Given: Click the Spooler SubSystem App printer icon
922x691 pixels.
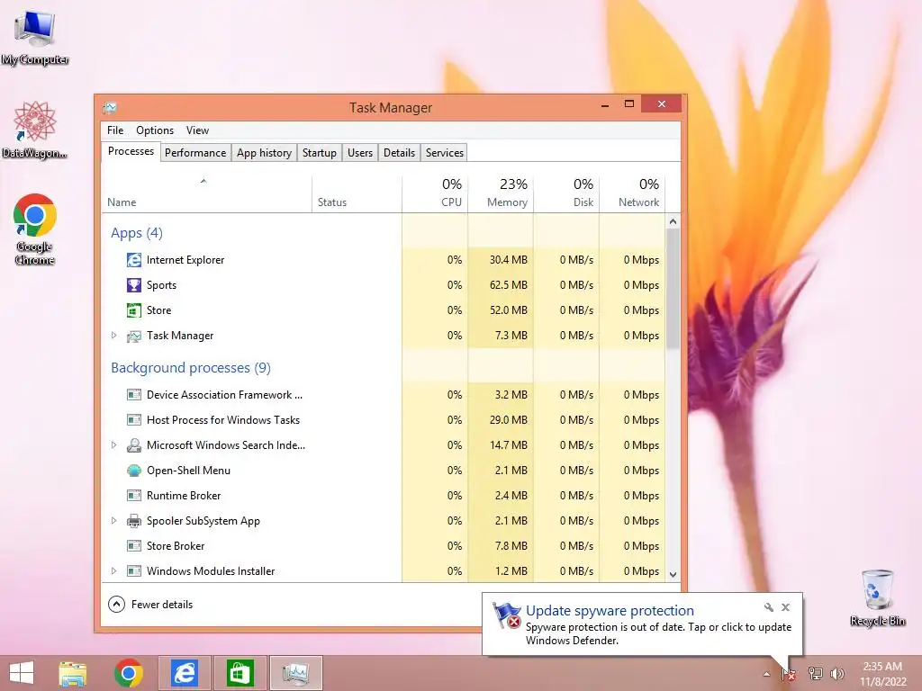Looking at the screenshot, I should pos(134,521).
